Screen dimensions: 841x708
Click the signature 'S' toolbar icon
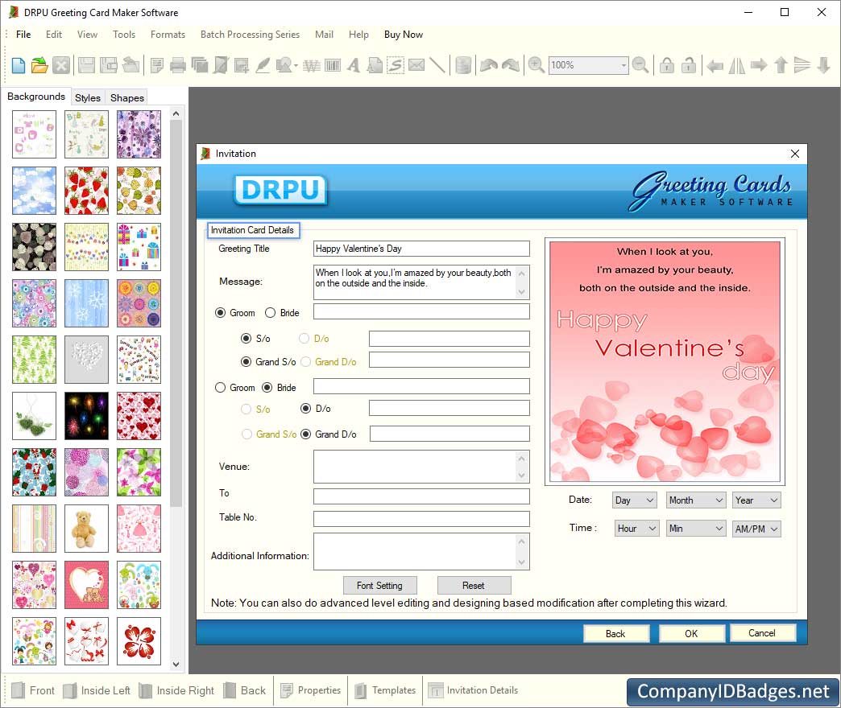[396, 65]
